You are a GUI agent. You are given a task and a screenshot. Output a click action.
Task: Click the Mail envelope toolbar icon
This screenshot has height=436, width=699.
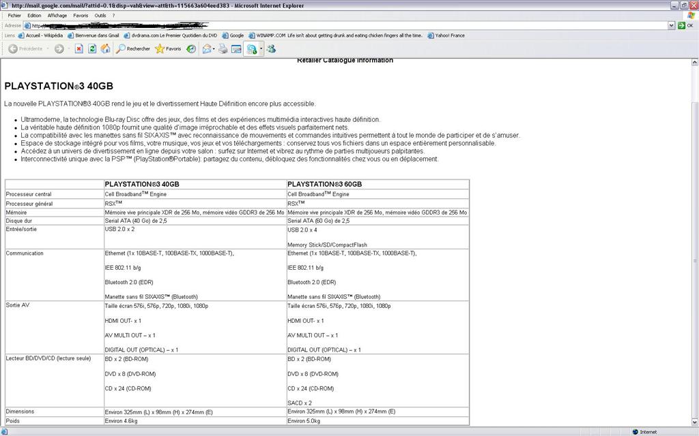click(206, 49)
